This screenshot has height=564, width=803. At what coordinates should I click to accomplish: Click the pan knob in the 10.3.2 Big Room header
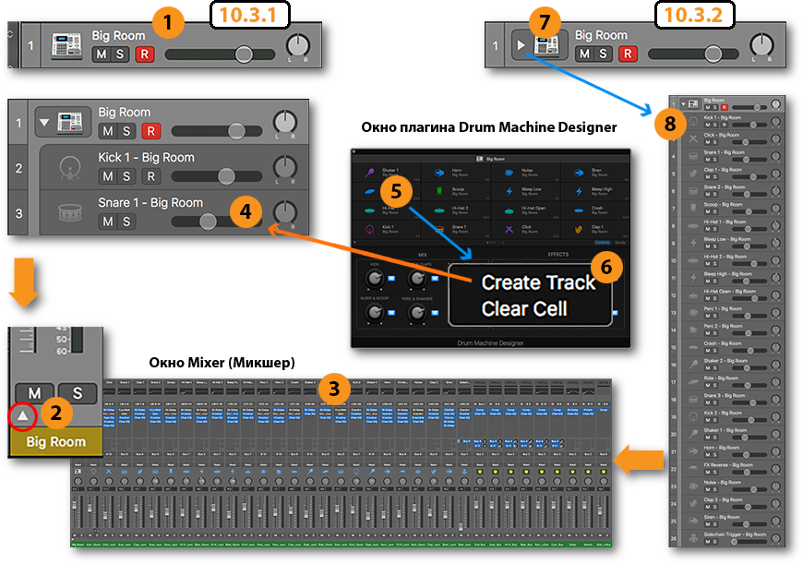pyautogui.click(x=761, y=44)
